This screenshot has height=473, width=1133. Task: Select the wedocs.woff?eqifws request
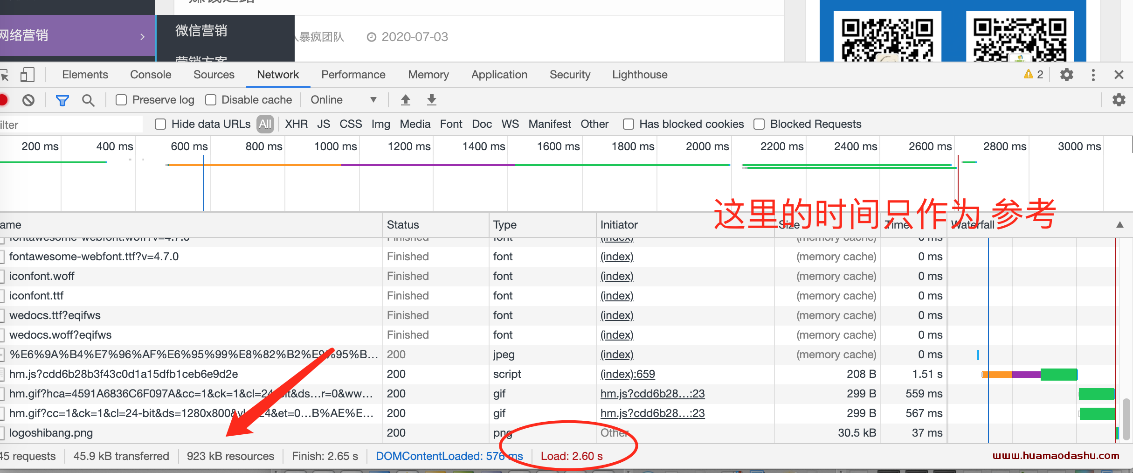click(x=473, y=335)
